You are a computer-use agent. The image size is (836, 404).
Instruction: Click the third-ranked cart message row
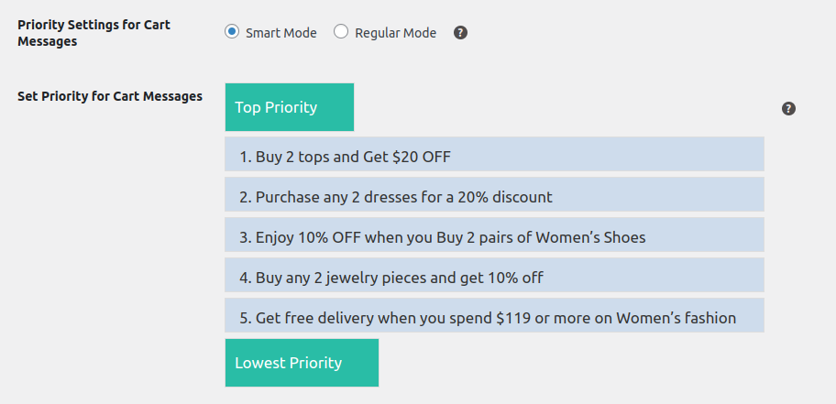494,235
